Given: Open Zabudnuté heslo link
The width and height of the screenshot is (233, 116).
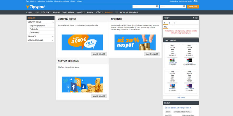Looking at the screenshot, I should [186, 1].
